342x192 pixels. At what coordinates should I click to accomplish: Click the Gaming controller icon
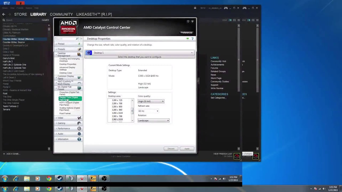point(79,123)
